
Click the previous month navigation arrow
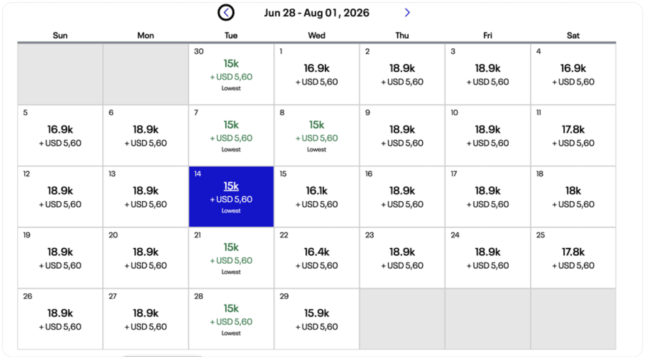226,13
